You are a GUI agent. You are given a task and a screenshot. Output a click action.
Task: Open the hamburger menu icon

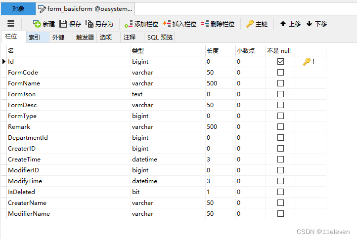tap(11, 24)
